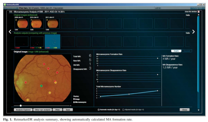Click the Total MA value 6
Screen dimensions: 208x122
point(90,56)
